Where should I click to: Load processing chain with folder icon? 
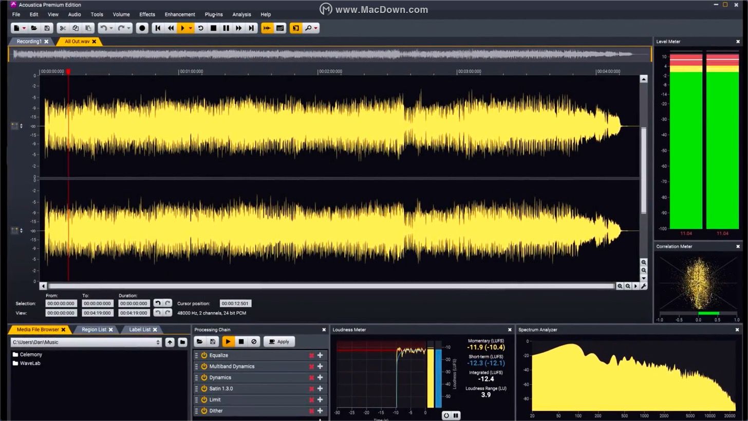coord(200,341)
